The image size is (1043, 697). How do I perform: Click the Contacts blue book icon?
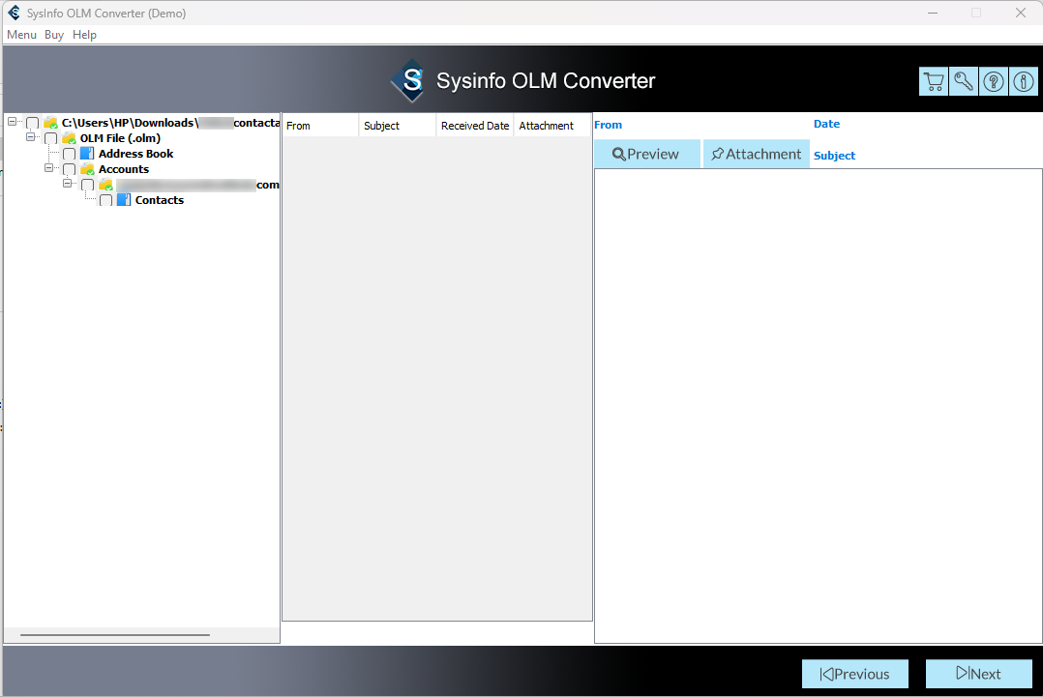tap(124, 200)
